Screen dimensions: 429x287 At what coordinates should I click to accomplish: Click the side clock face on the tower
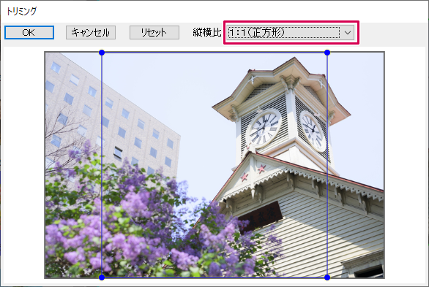(x=313, y=131)
